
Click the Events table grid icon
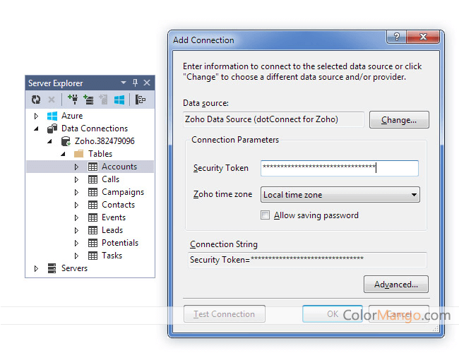coord(93,217)
